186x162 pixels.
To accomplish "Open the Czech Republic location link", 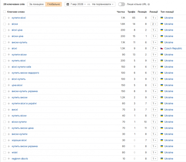I will (173, 48).
